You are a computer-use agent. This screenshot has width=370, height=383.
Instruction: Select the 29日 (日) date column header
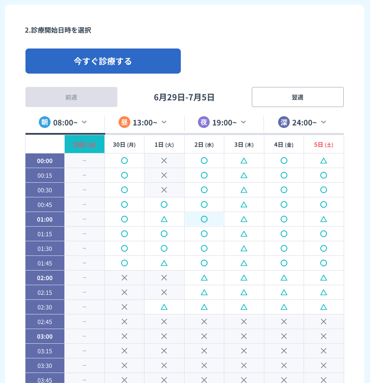(x=84, y=145)
